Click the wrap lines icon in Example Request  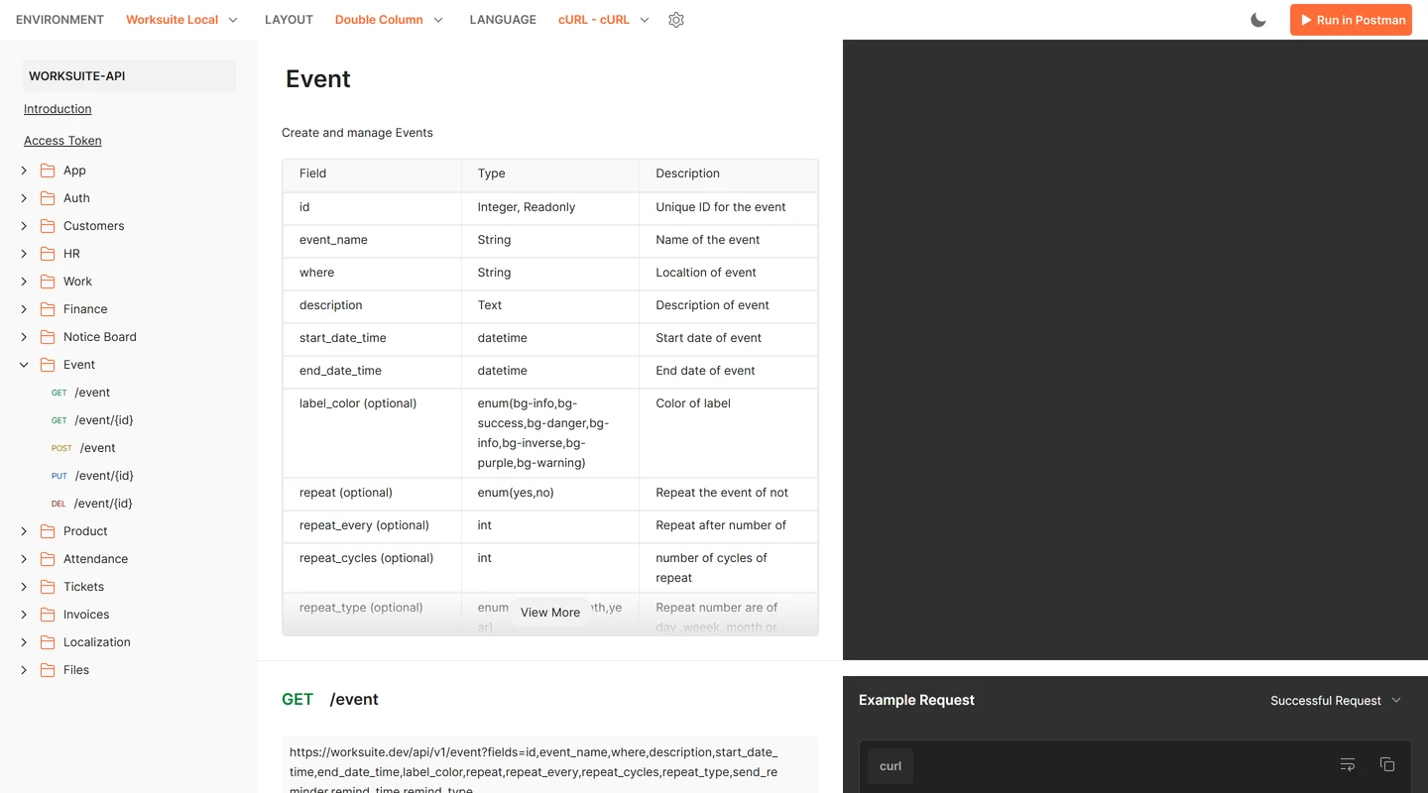[1348, 764]
